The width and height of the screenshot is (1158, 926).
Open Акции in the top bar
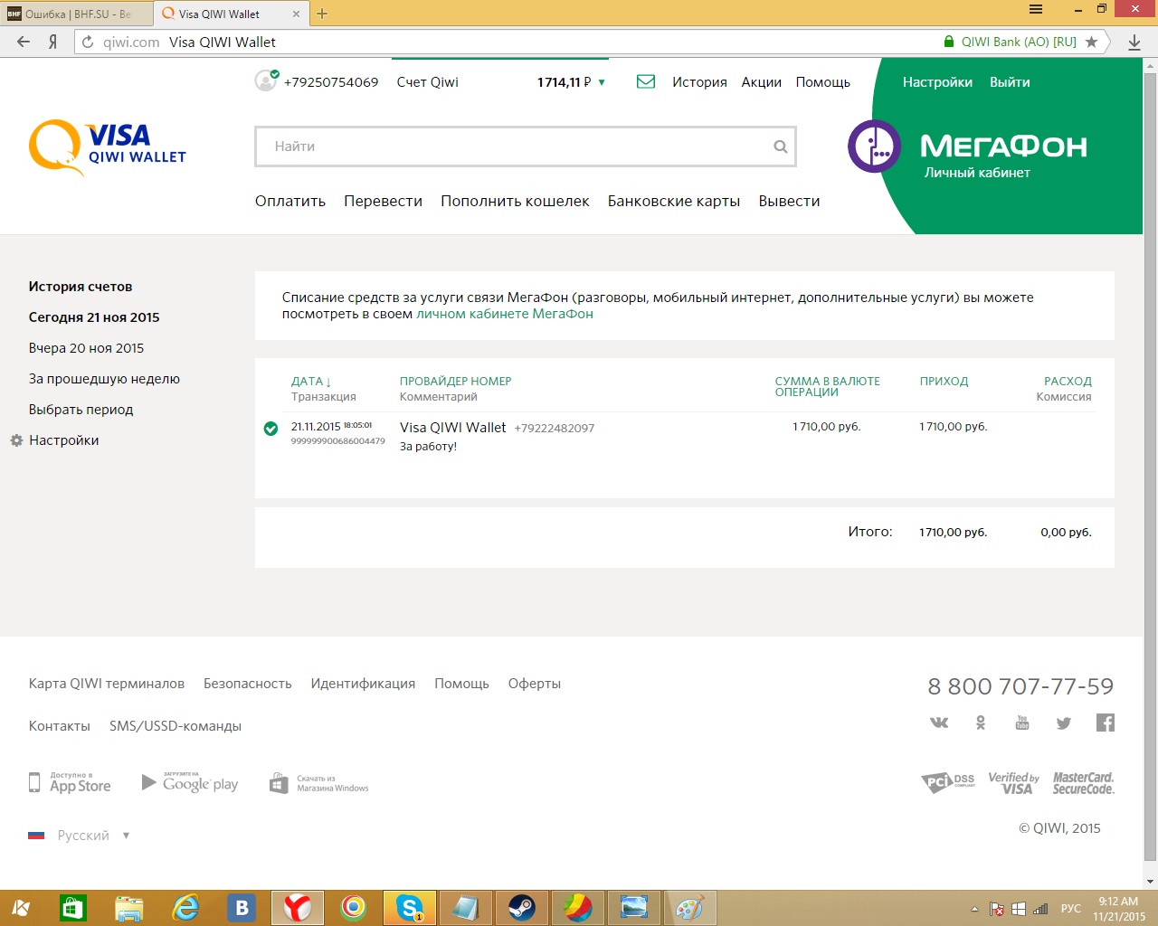761,82
